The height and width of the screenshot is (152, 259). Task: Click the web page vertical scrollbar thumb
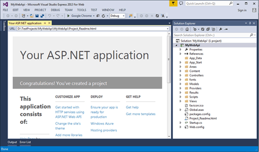(169, 59)
